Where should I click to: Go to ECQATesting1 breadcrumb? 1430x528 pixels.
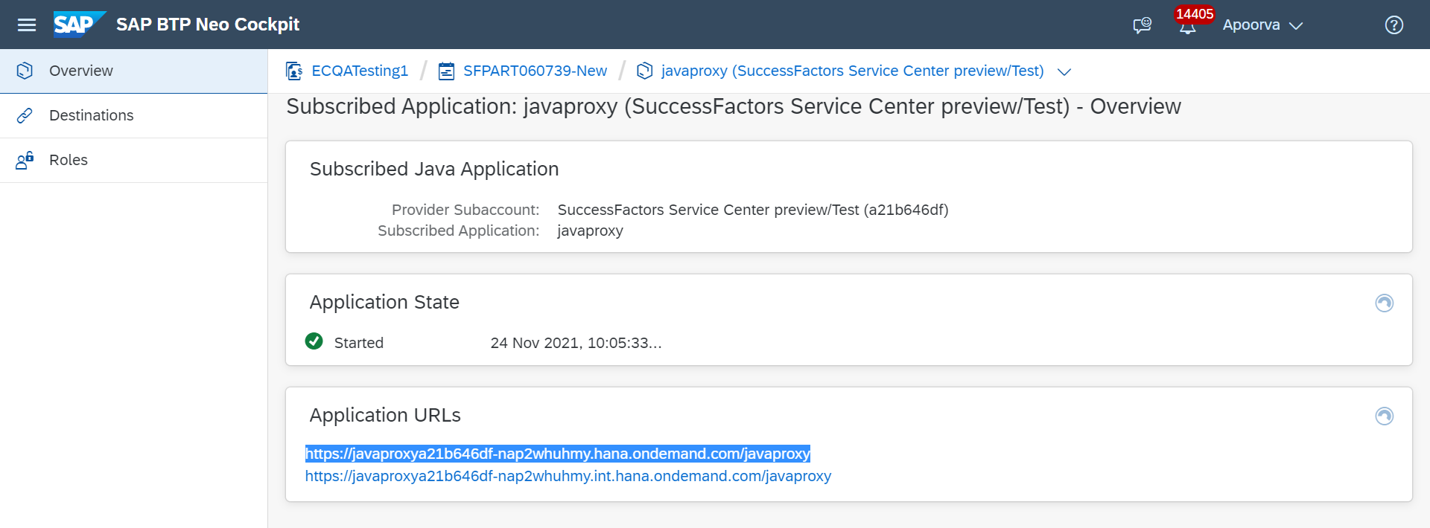click(x=360, y=71)
